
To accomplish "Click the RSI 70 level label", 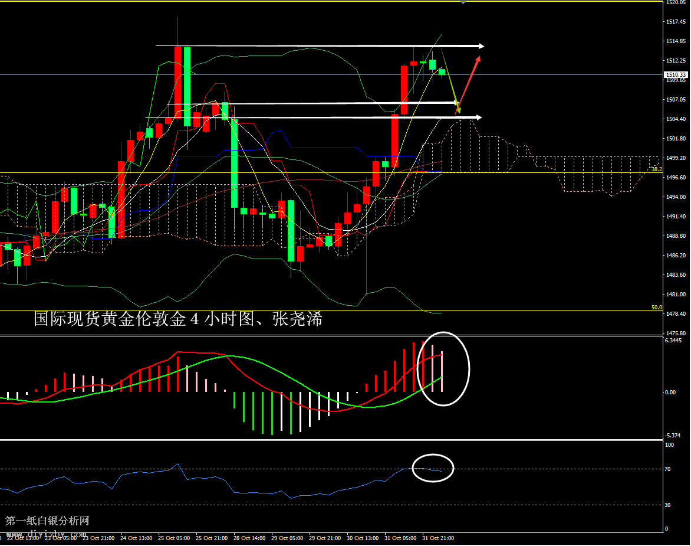I will tap(668, 469).
